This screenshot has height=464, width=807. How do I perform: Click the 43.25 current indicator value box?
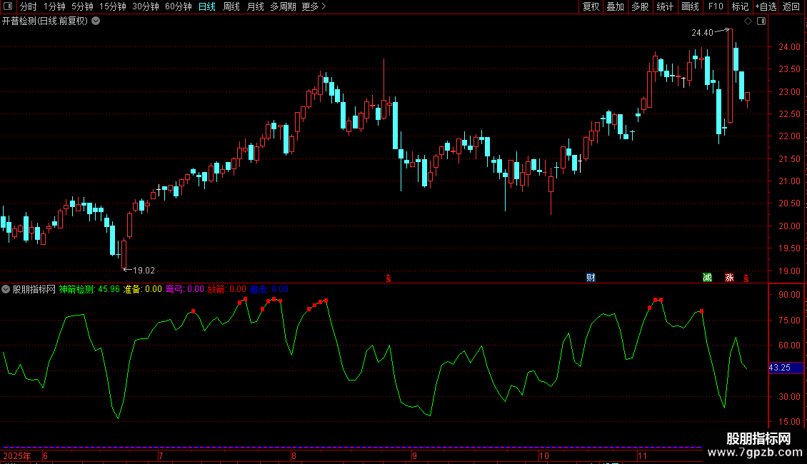(x=786, y=368)
